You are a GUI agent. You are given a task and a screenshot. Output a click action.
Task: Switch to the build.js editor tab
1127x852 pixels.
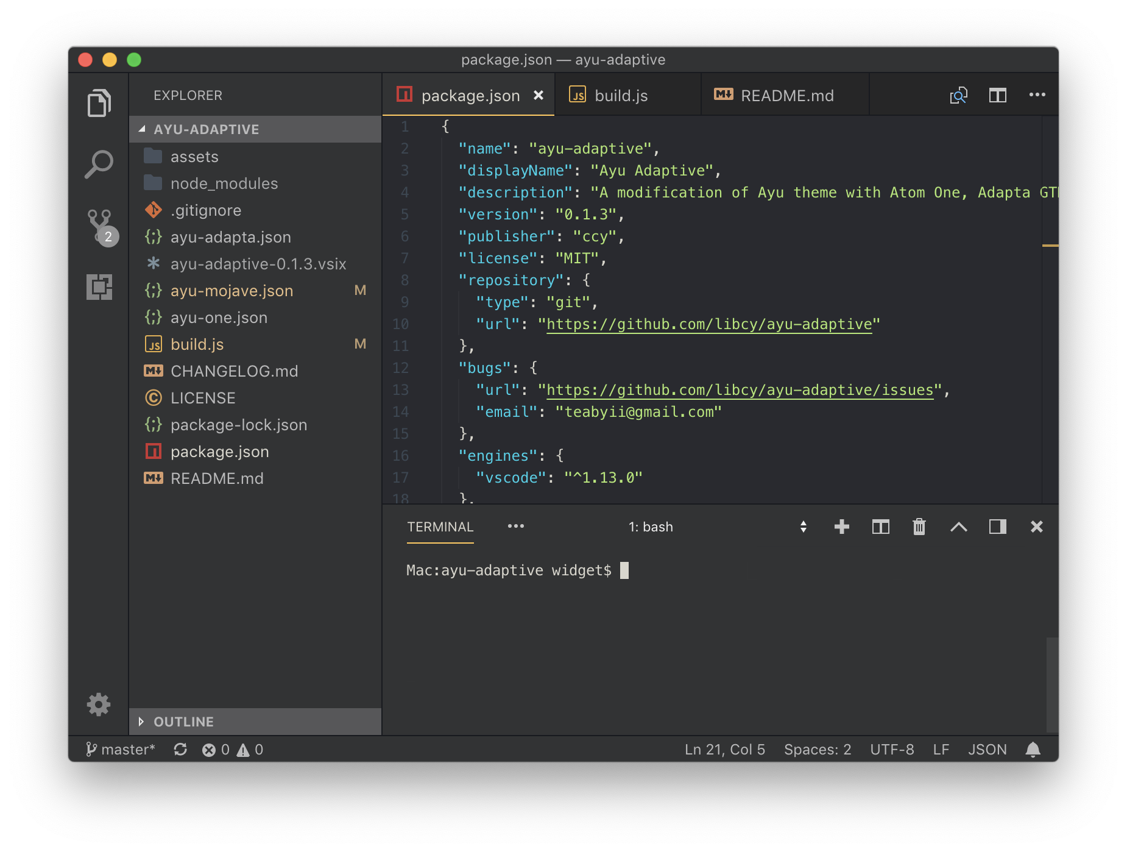(x=627, y=96)
